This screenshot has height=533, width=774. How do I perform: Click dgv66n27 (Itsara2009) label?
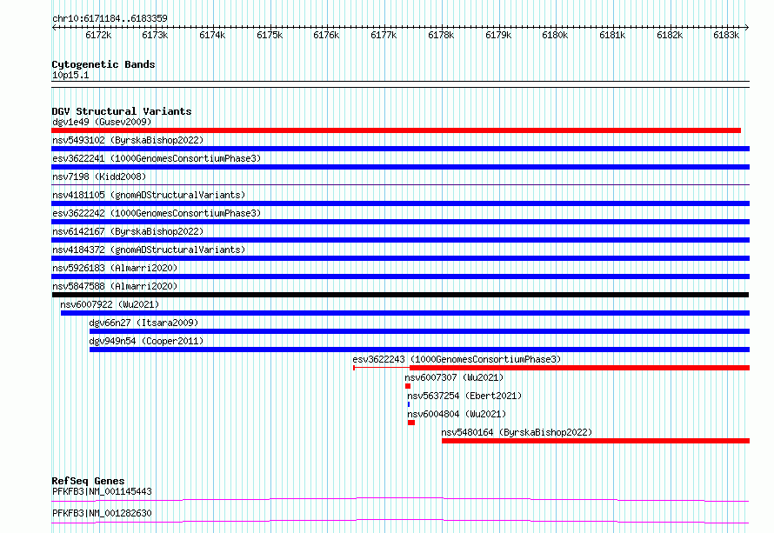(x=143, y=323)
